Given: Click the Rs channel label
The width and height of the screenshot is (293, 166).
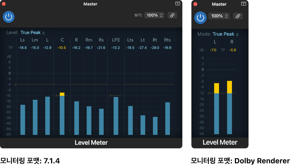Looking at the screenshot, I should [101, 40].
